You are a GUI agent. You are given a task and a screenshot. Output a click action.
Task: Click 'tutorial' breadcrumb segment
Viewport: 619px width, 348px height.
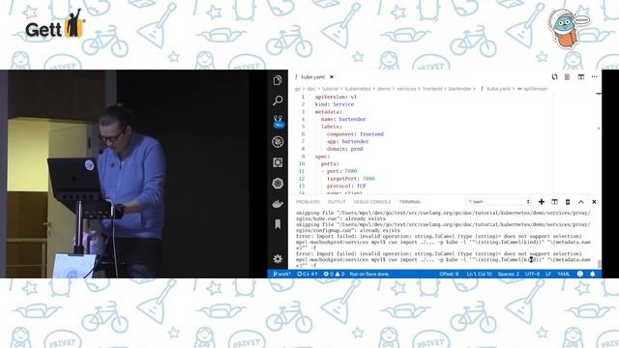pyautogui.click(x=331, y=89)
